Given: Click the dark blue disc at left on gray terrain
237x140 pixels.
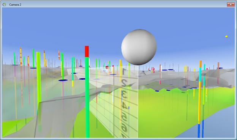Looking at the screenshot, I should 63,80.
